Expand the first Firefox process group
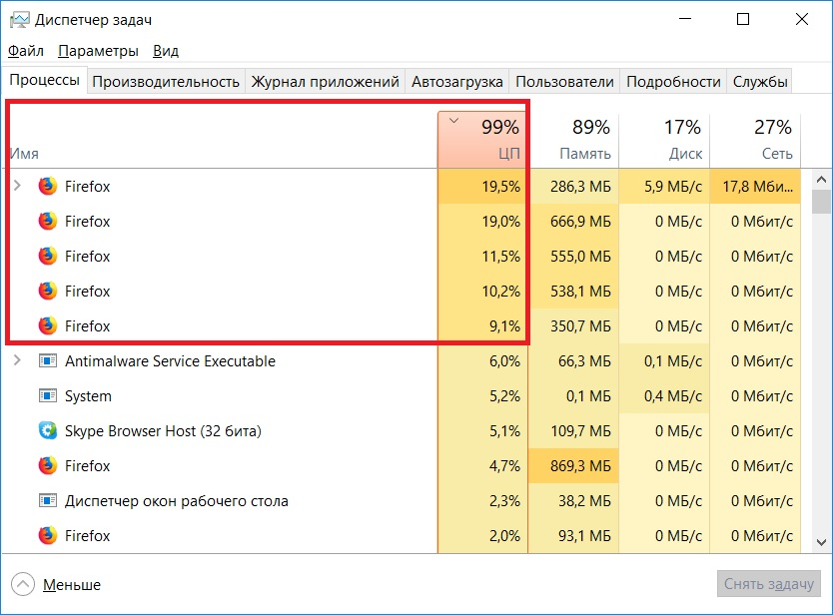Image resolution: width=833 pixels, height=615 pixels. pyautogui.click(x=17, y=186)
